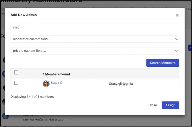The width and height of the screenshot is (192, 127).
Task: Click the chevron arrow on moderator custom field
Action: tap(177, 39)
